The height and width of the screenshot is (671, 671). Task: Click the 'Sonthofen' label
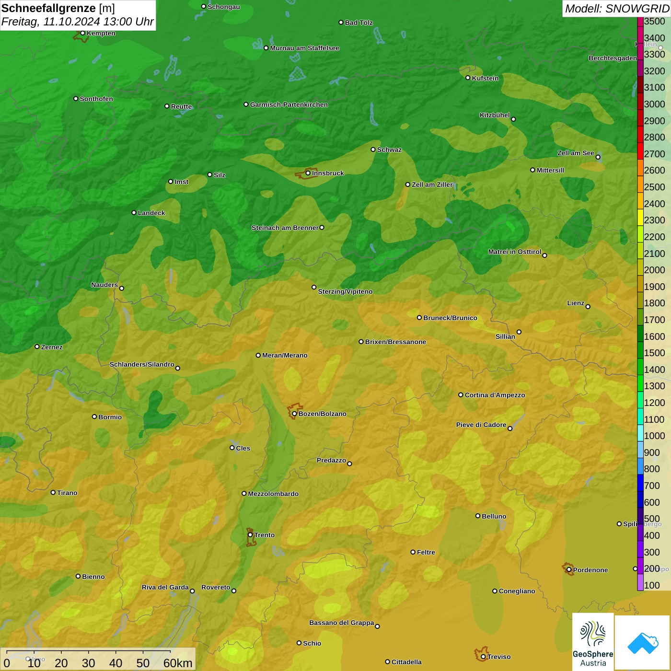click(x=96, y=99)
